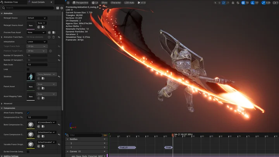Browse to Asset Mapping Table in browser

point(43,98)
